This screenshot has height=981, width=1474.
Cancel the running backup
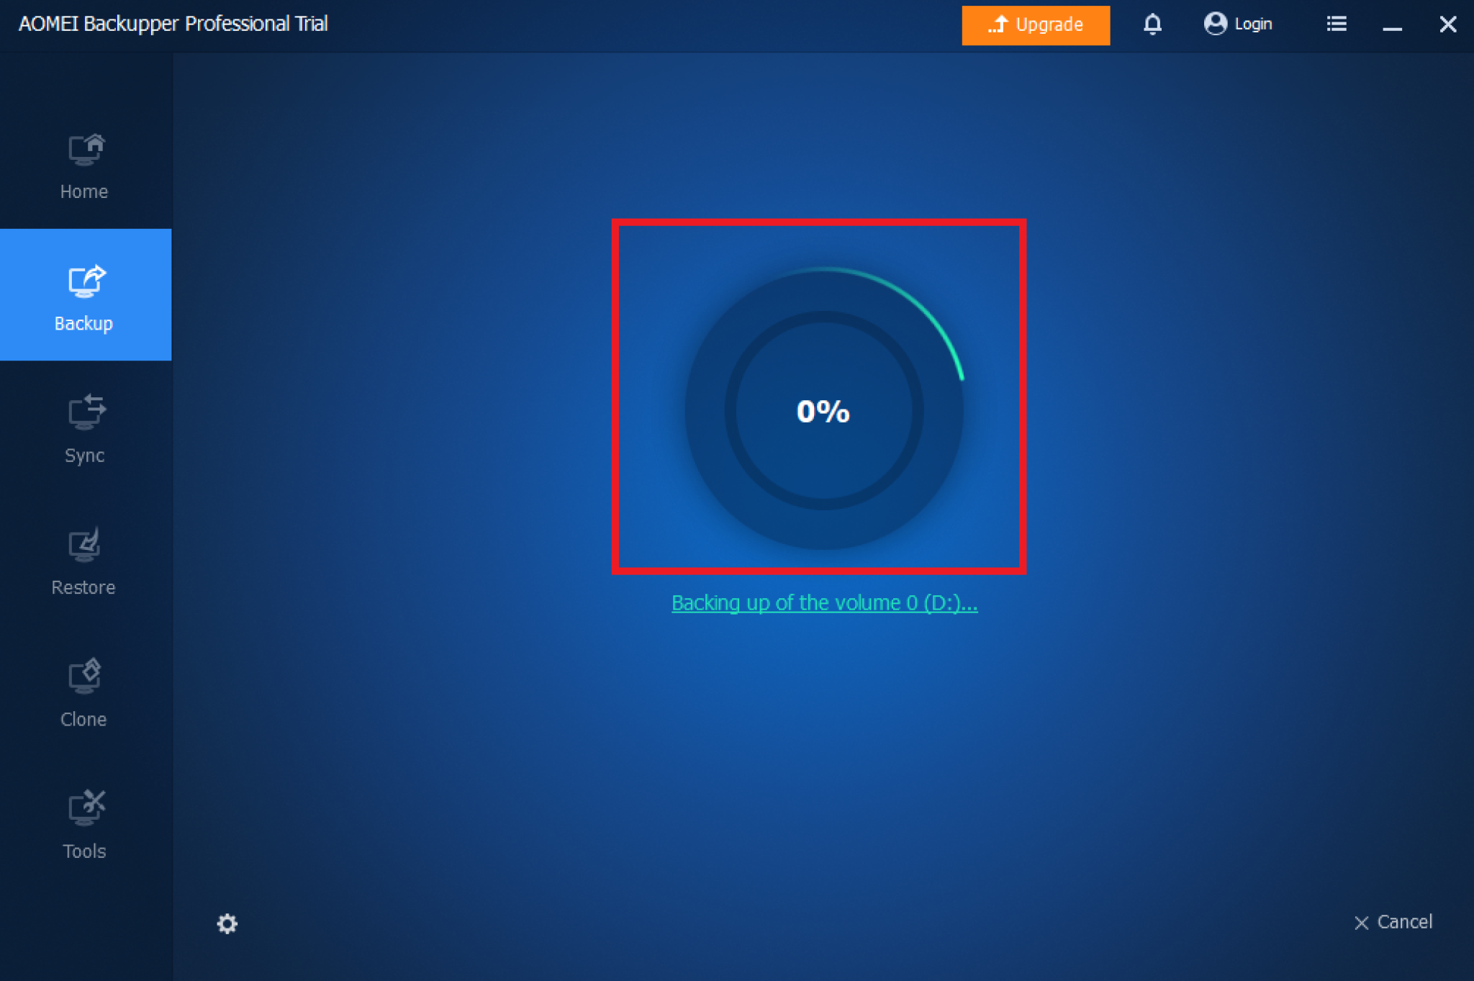[1393, 922]
